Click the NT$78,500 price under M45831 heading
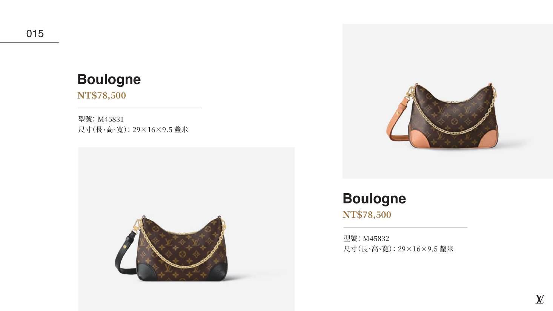Screen dimensions: 553x311 pos(101,95)
